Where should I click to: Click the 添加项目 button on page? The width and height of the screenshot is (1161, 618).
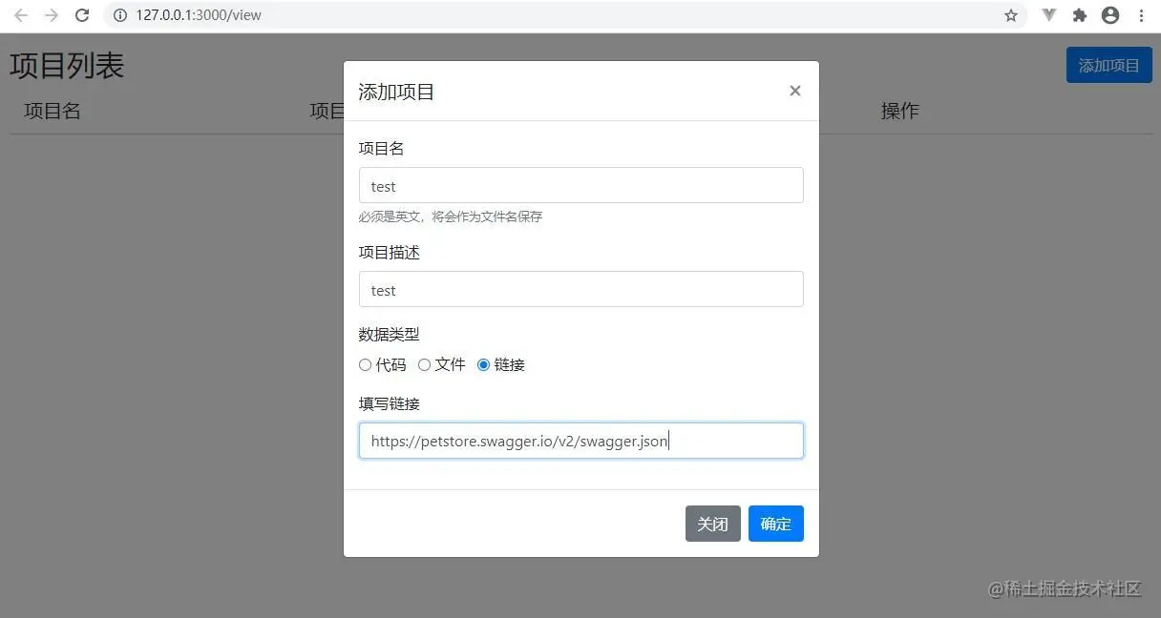(x=1109, y=65)
